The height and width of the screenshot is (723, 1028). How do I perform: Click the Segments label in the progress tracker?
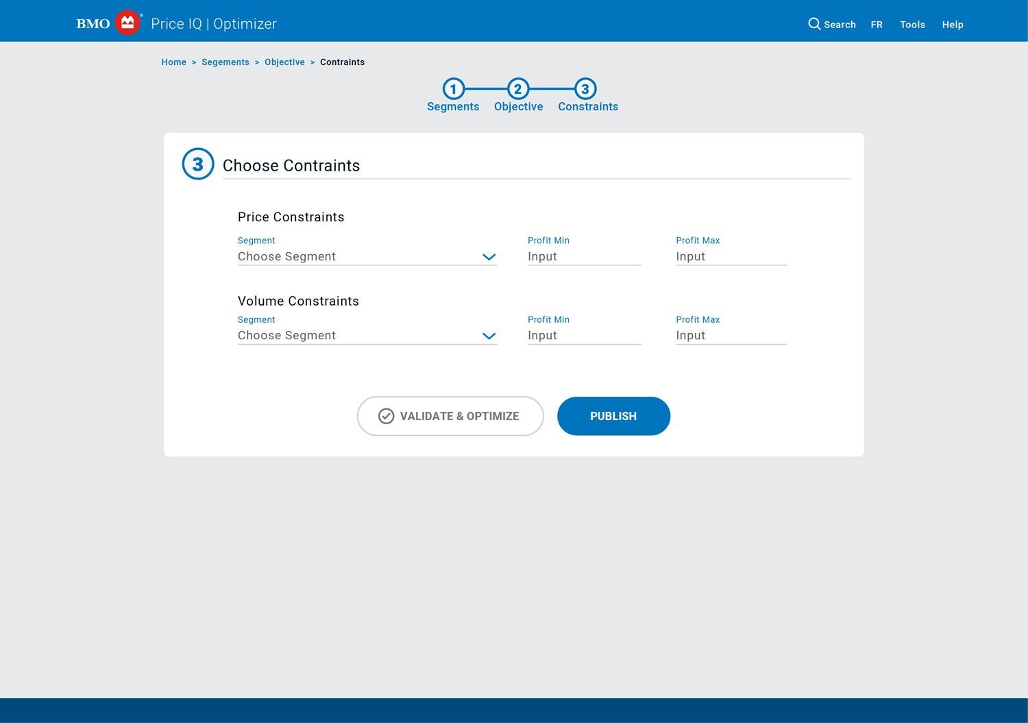[453, 106]
